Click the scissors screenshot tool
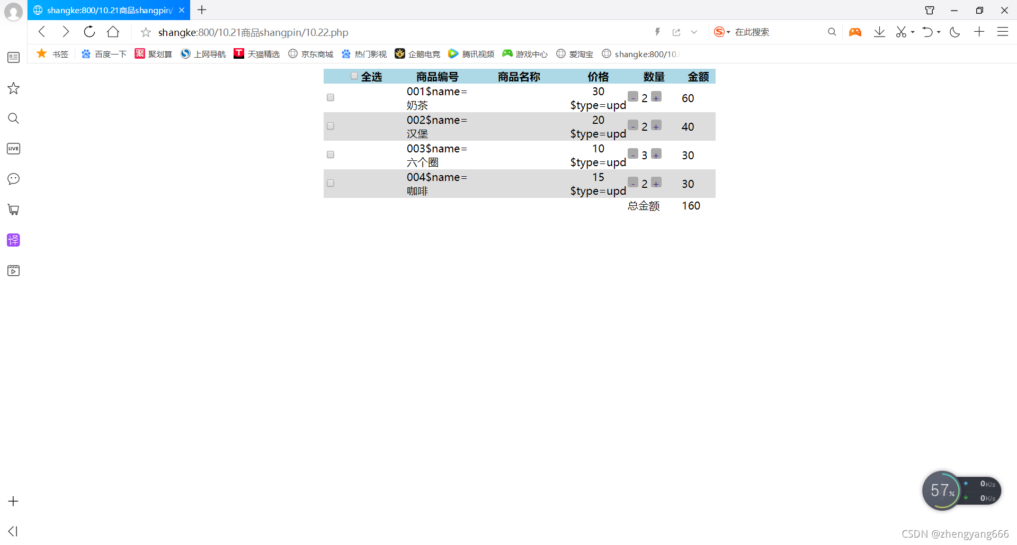Image resolution: width=1017 pixels, height=545 pixels. pos(901,32)
